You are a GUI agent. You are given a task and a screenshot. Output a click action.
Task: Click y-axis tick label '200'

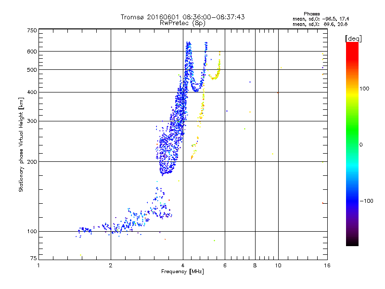click(x=32, y=162)
